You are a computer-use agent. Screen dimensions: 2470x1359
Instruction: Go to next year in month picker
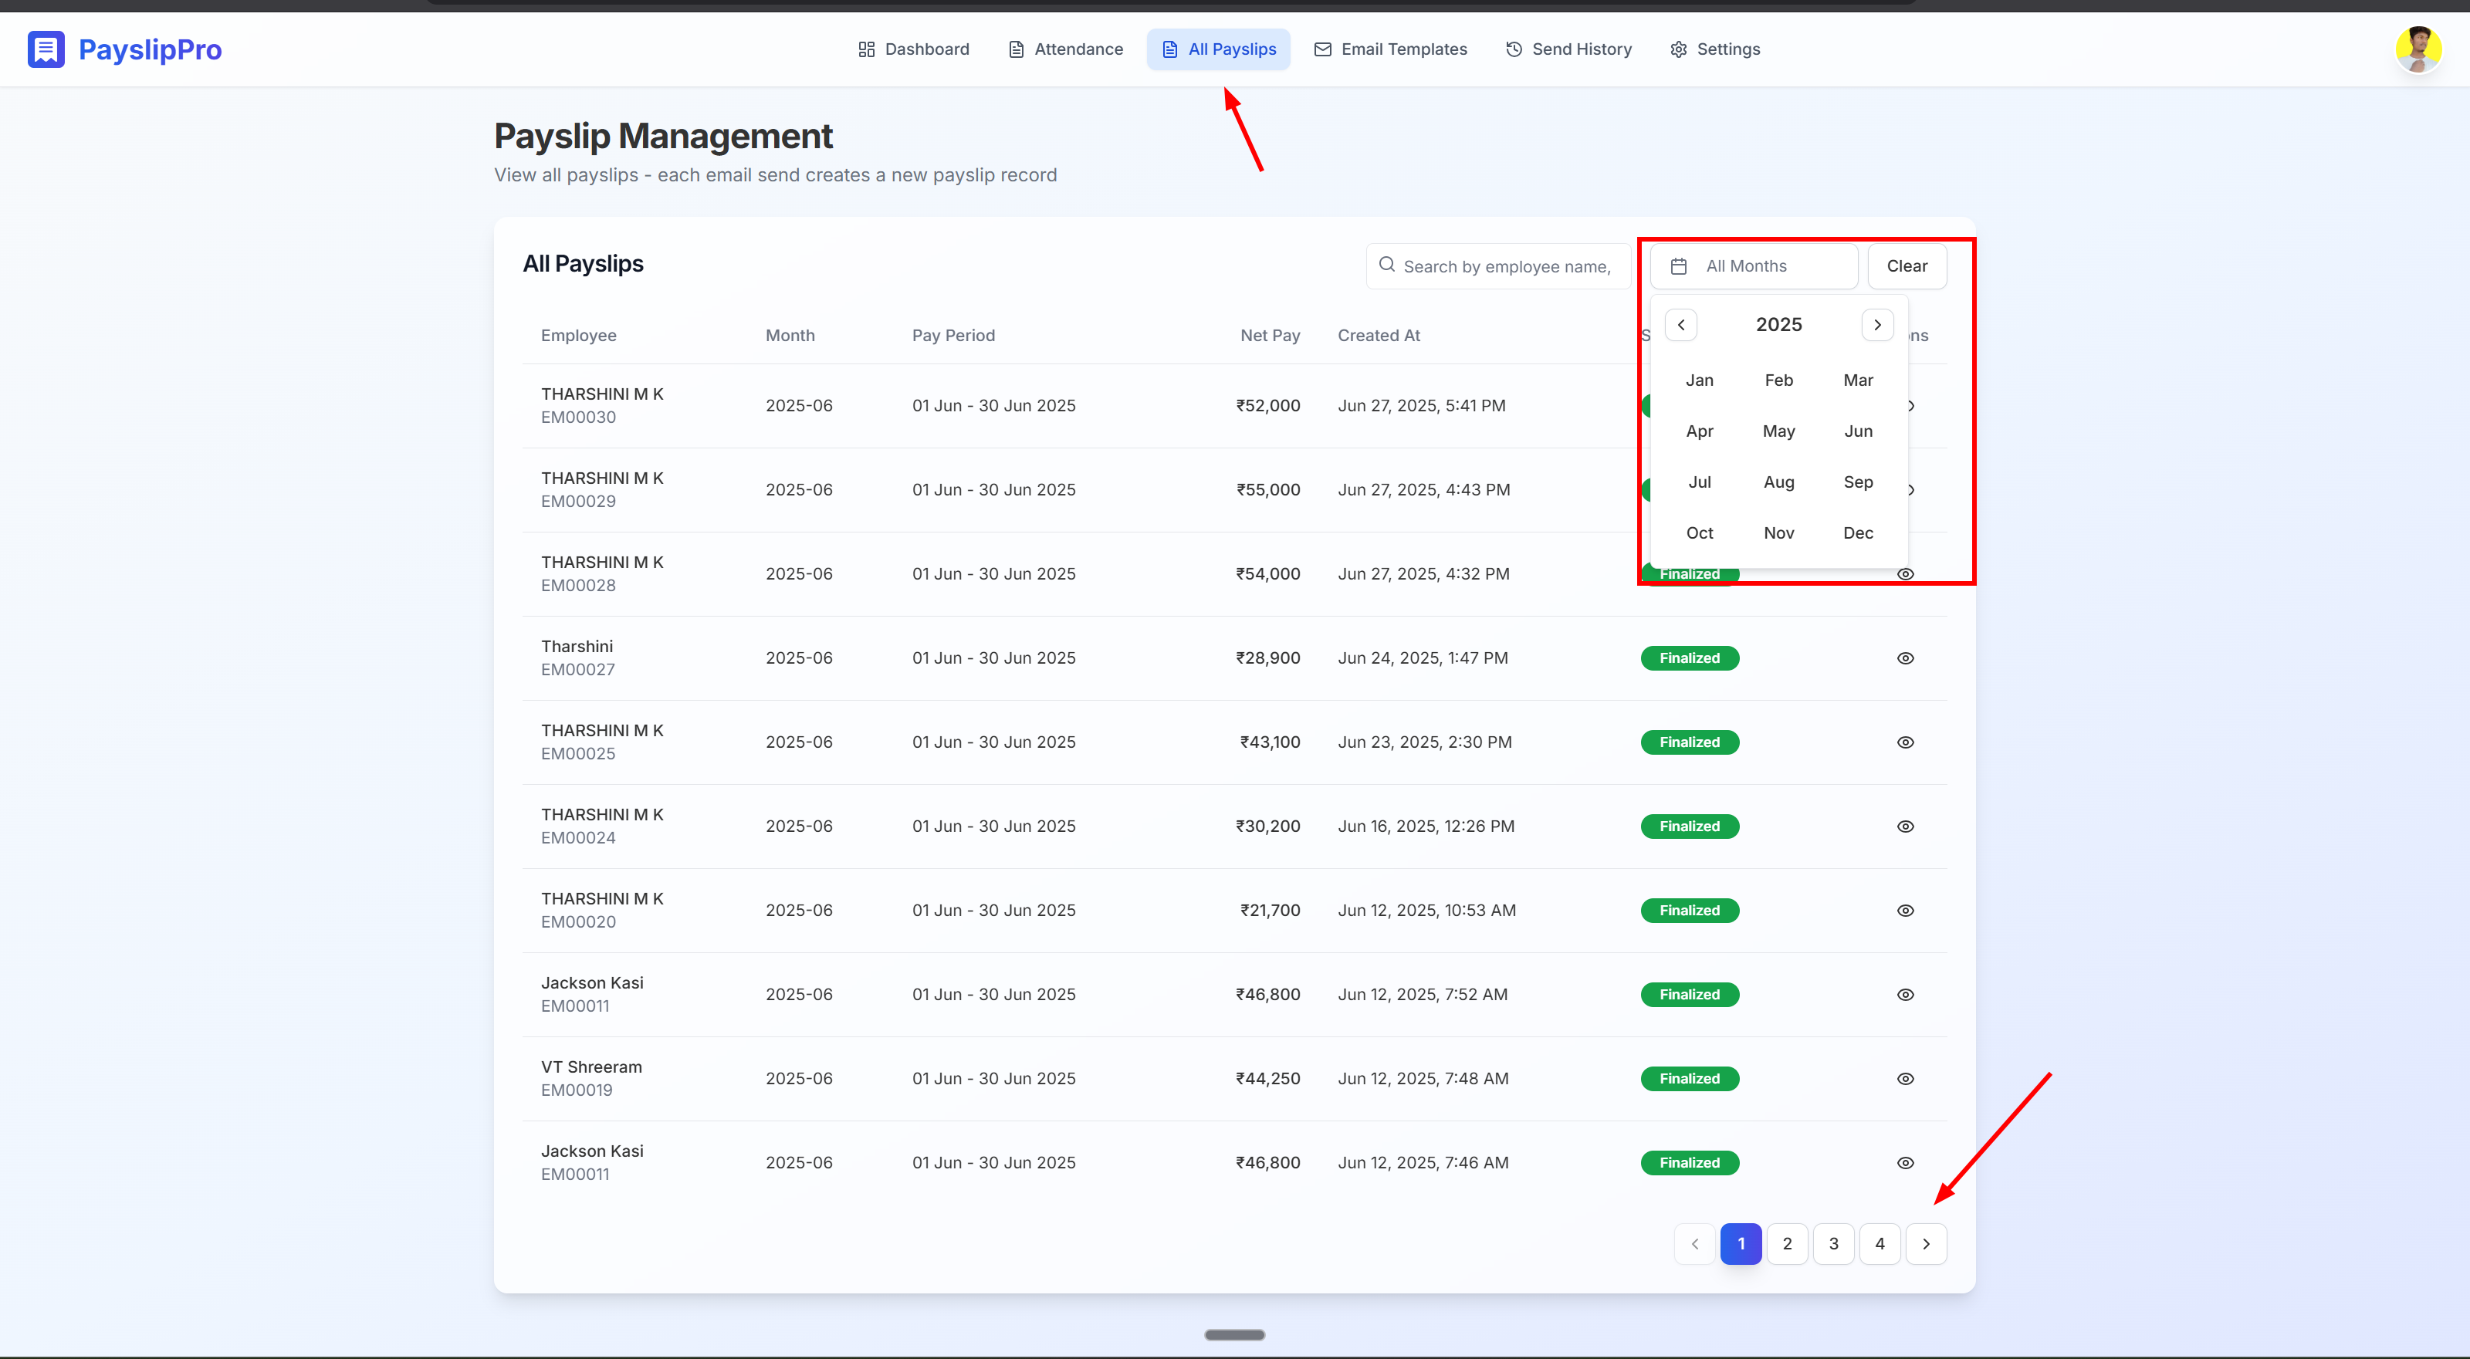pyautogui.click(x=1877, y=325)
